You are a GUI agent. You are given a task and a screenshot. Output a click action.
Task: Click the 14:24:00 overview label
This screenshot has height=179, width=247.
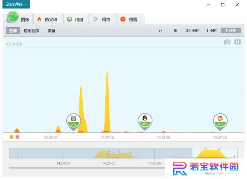63,163
